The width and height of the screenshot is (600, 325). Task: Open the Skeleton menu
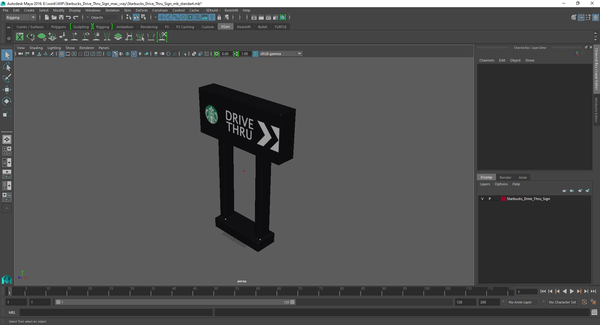tap(112, 10)
